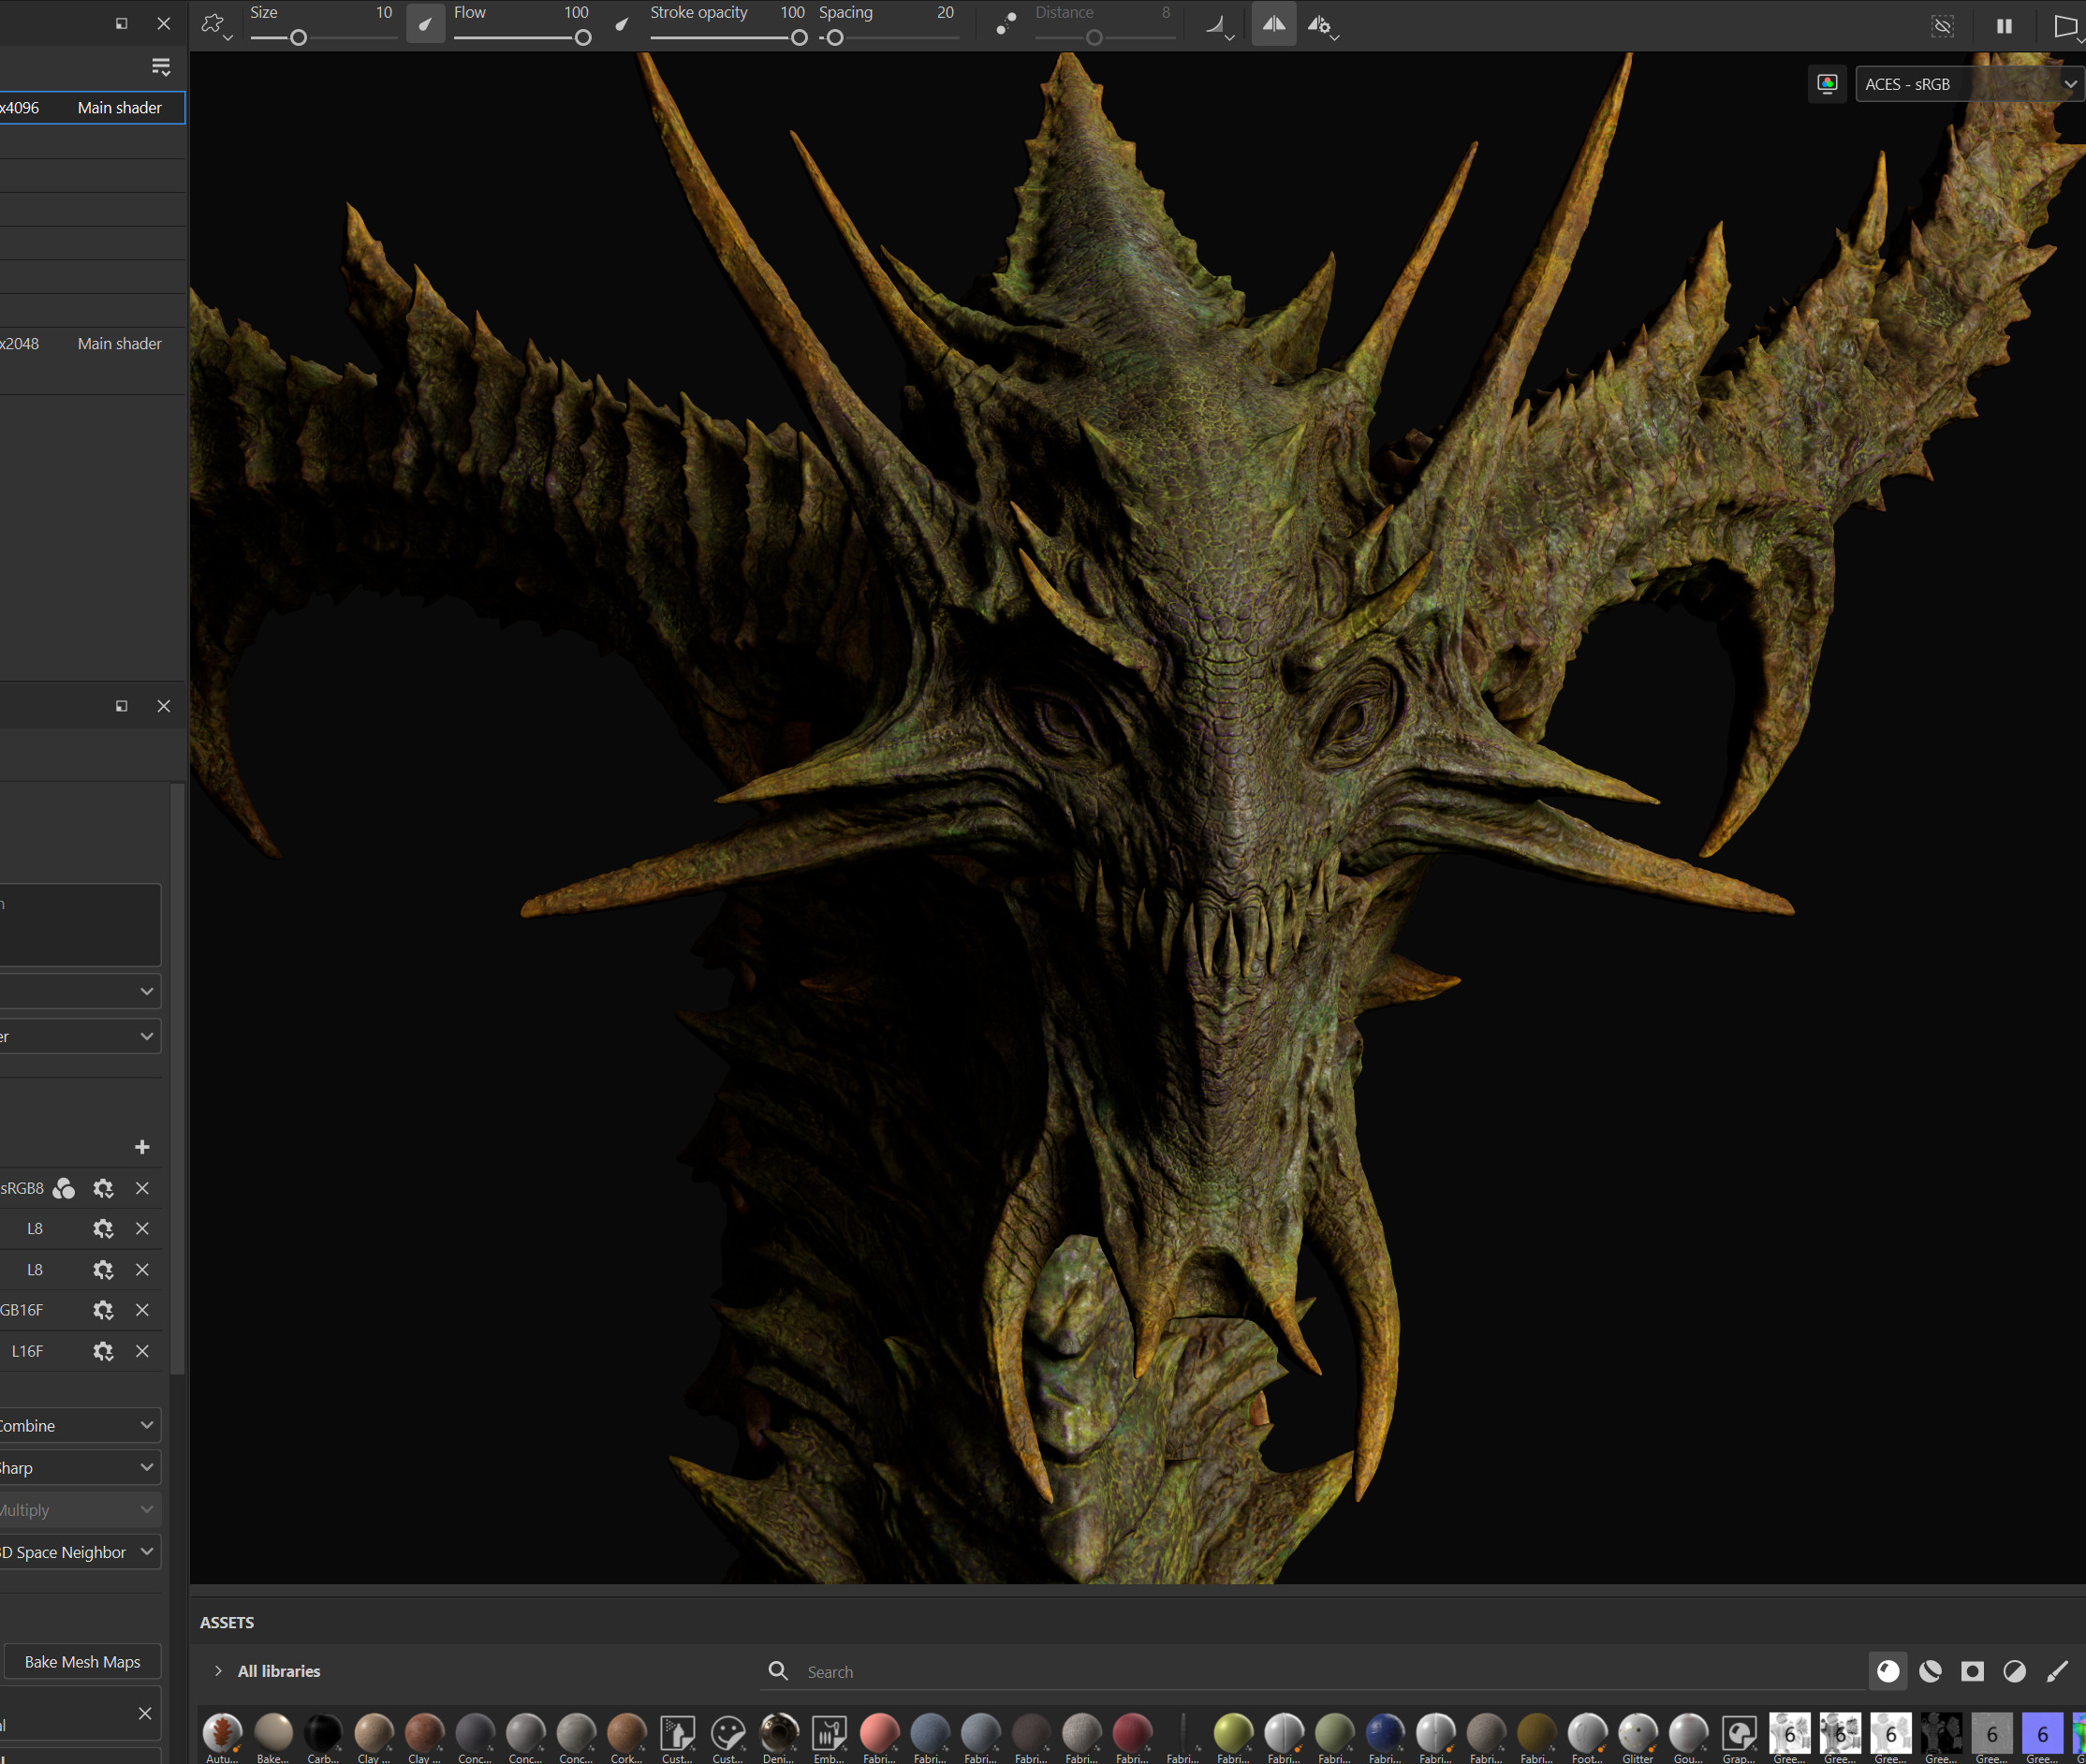Click the Bake Mesh Maps button
Screen dimensions: 2086x1764
pos(82,1662)
